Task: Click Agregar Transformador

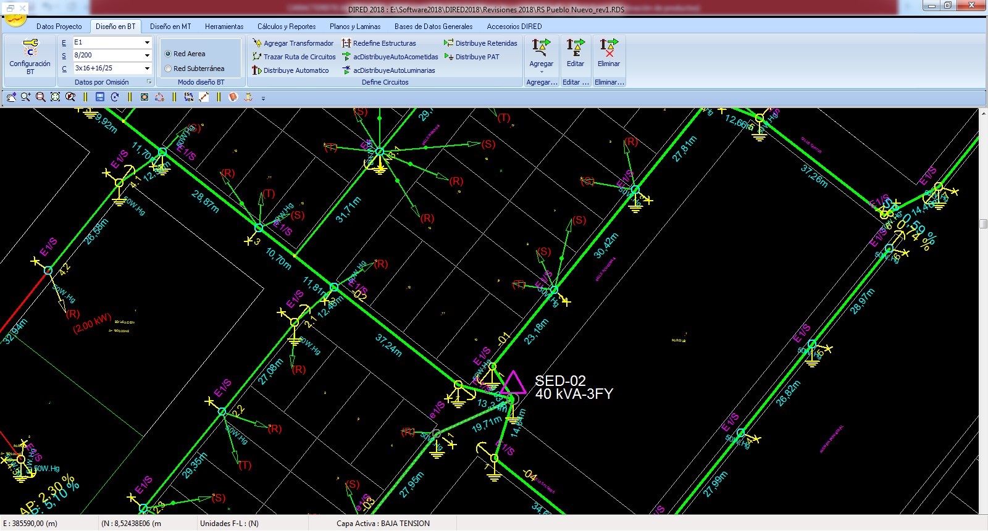Action: coord(293,43)
